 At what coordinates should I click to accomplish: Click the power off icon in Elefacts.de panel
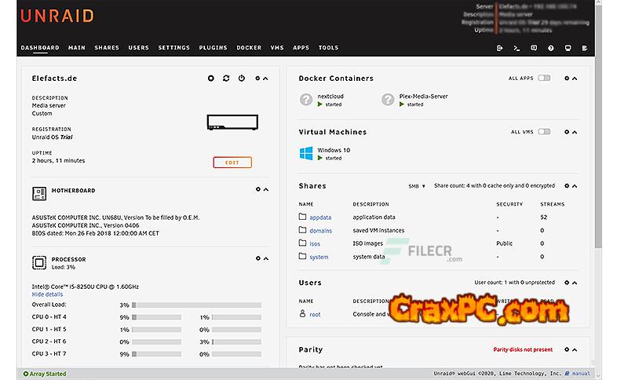pos(242,79)
